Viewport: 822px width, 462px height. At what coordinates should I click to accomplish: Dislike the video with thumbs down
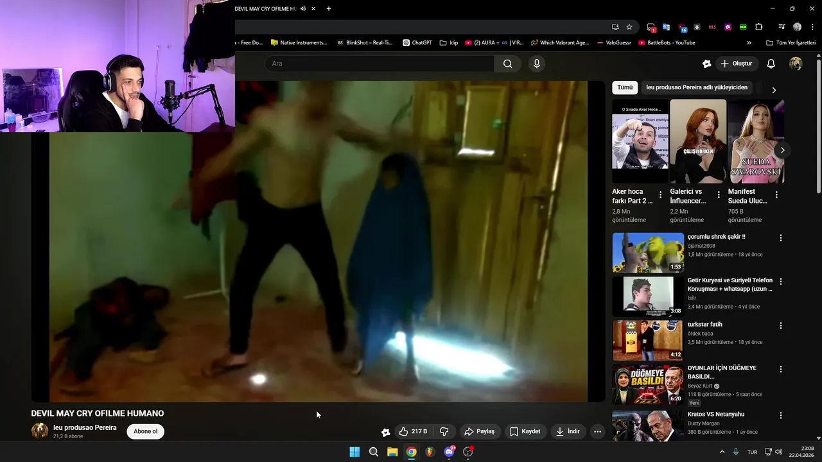(444, 431)
